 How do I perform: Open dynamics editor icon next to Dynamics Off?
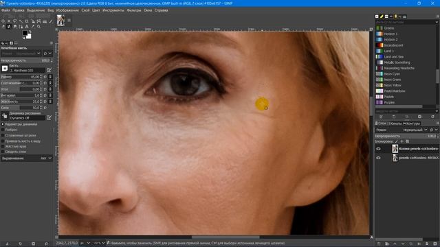[x=49, y=118]
